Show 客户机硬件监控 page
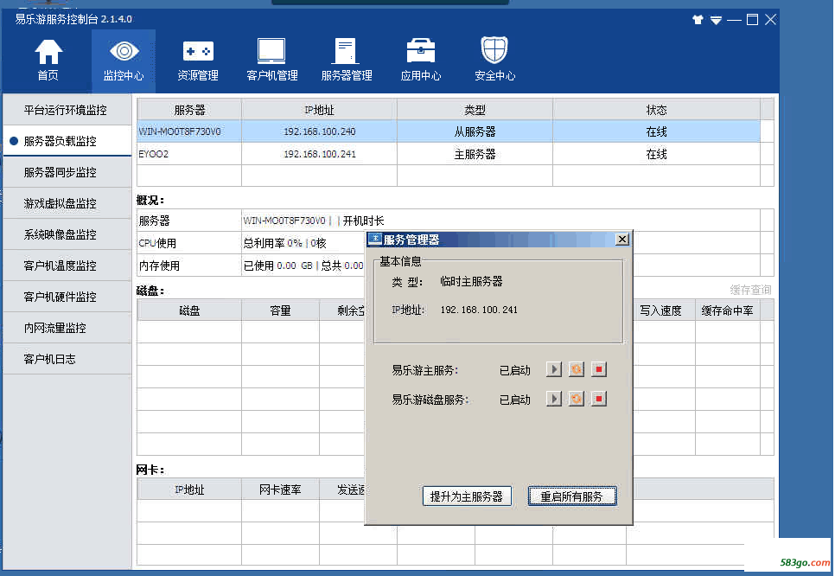Screen dimensions: 835x576 click(67, 297)
